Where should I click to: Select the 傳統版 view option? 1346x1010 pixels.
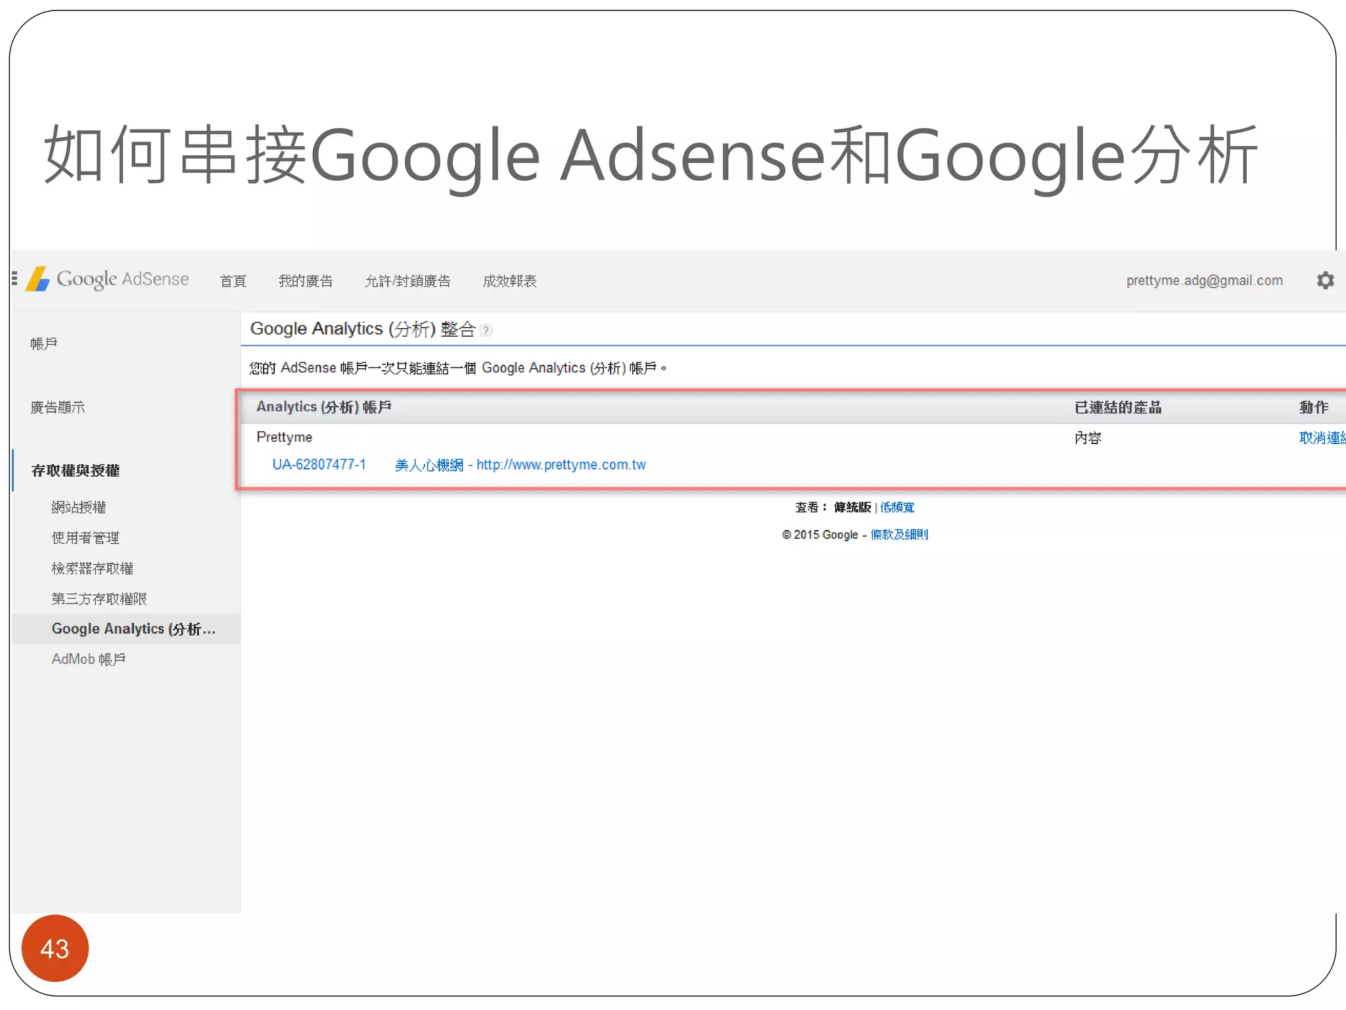pos(852,508)
